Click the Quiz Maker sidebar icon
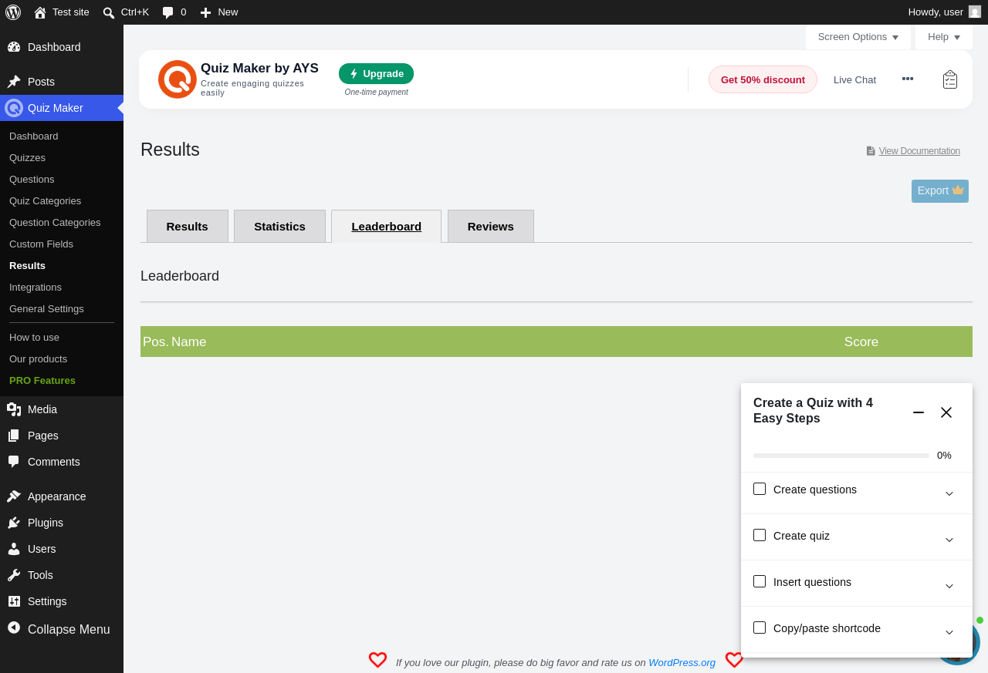This screenshot has height=673, width=988. tap(14, 108)
